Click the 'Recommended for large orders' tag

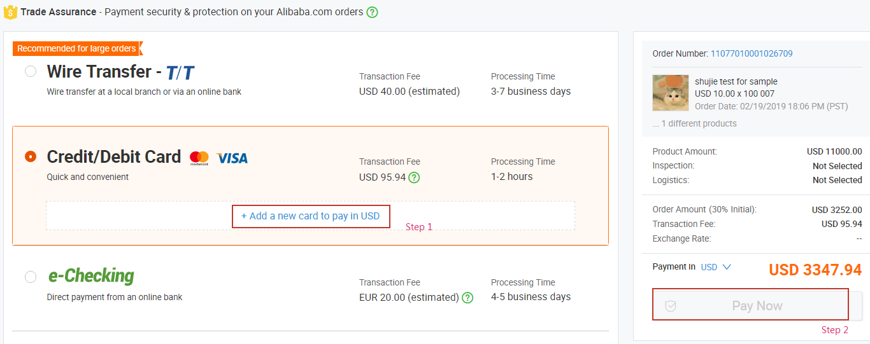(x=77, y=48)
